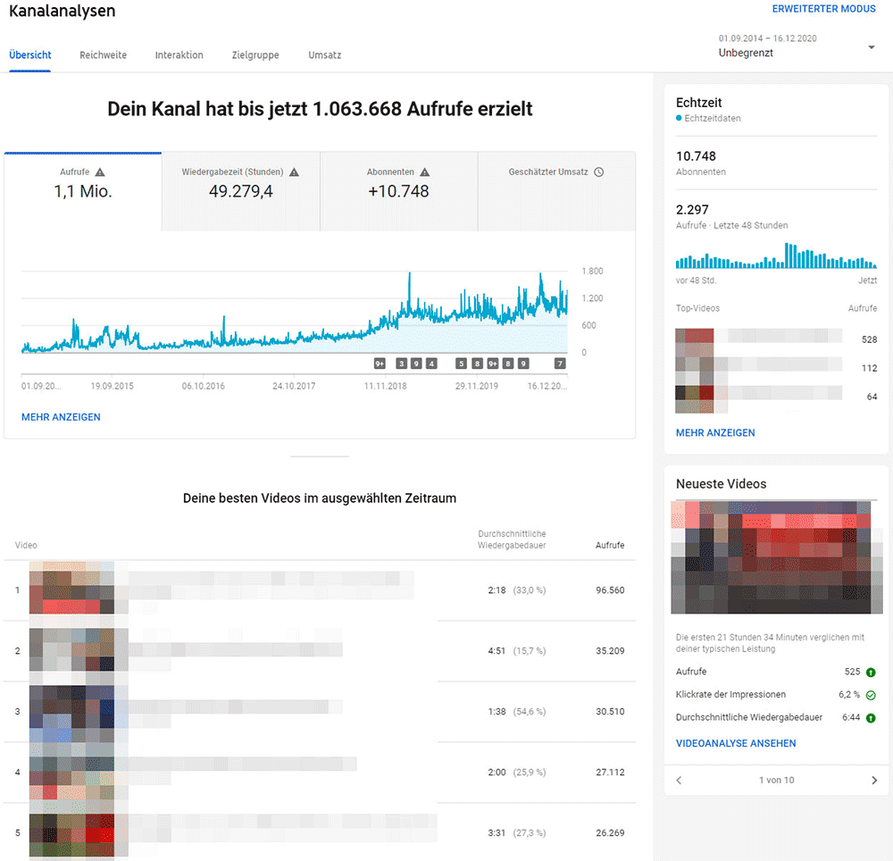Switch to the Zielgruppe tab

click(x=255, y=54)
